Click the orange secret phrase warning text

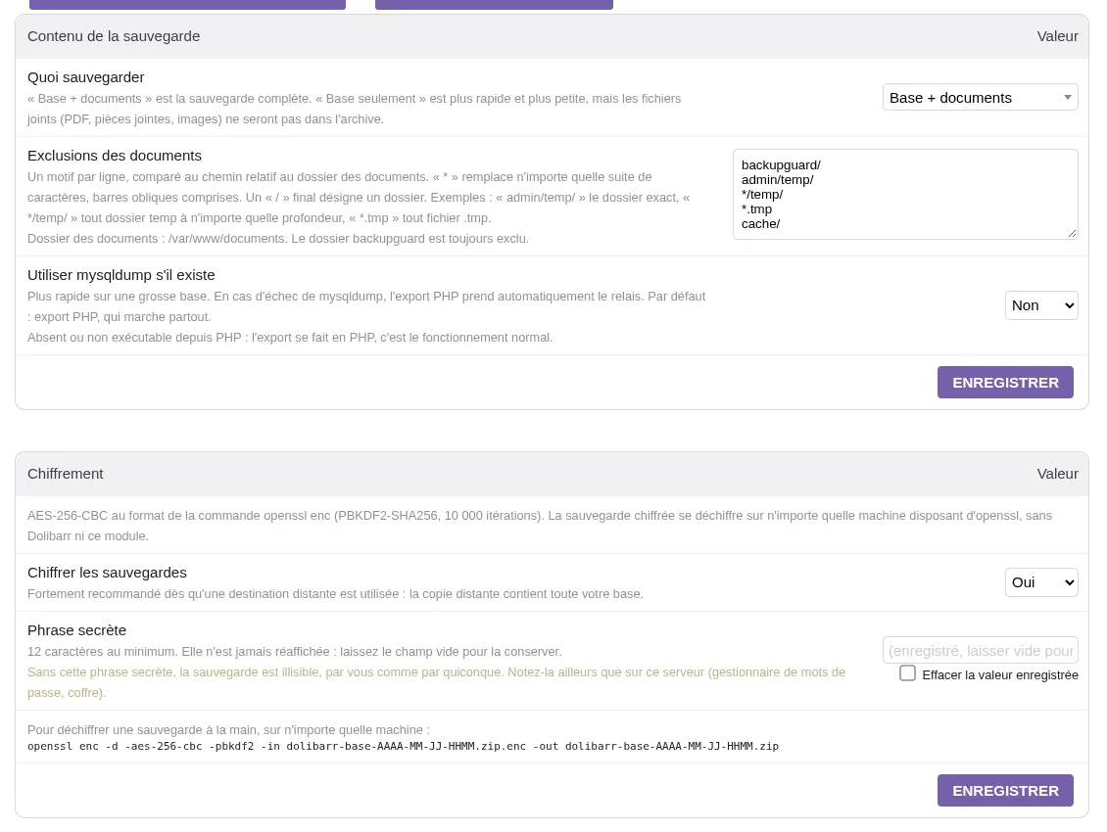click(x=436, y=682)
